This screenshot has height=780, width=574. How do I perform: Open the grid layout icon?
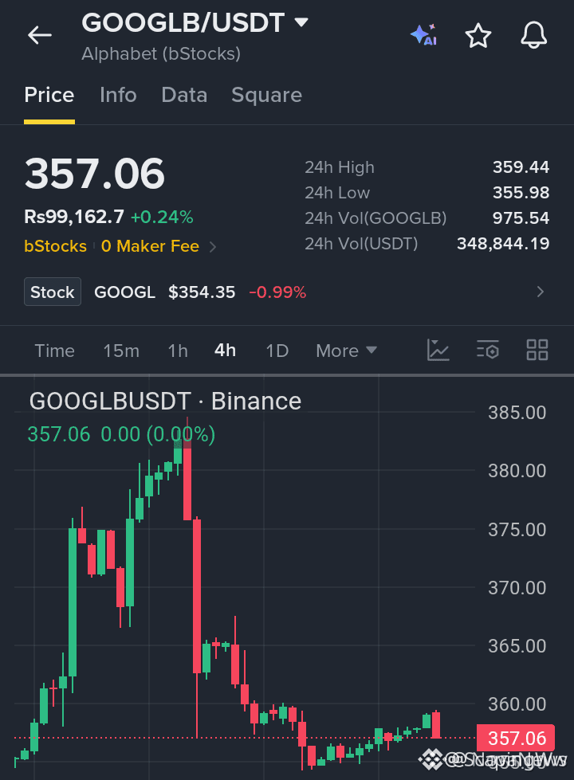(537, 350)
